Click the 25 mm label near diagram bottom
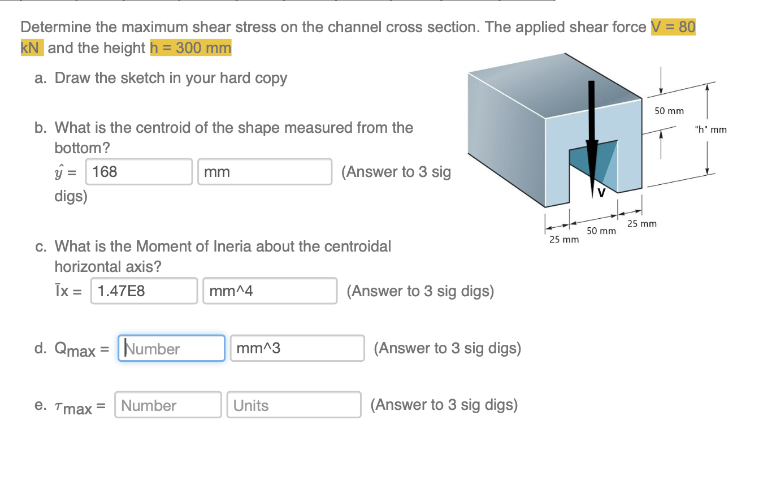 tap(563, 239)
